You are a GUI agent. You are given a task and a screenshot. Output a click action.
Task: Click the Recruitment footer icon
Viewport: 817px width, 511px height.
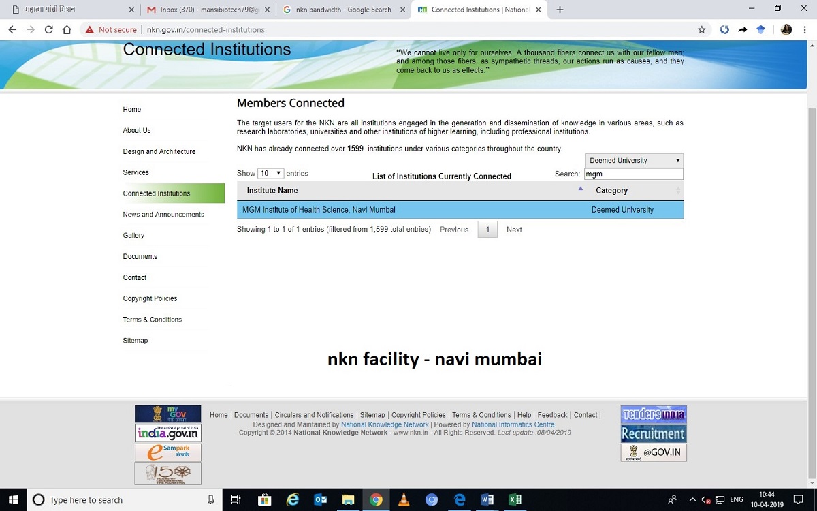(x=653, y=433)
